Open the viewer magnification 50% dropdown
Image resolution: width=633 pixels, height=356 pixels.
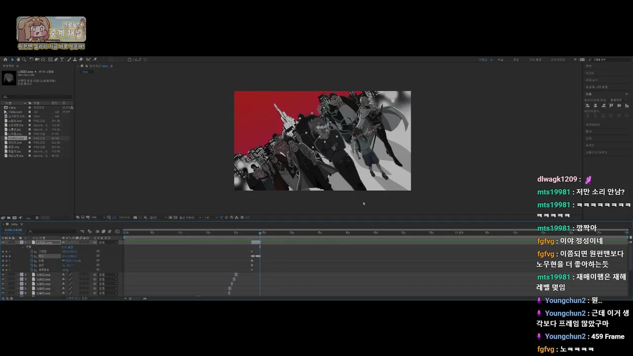coord(98,217)
